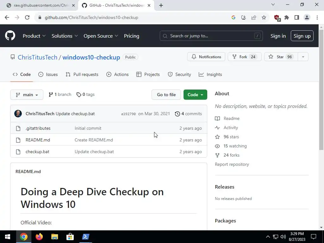Close the raw.githubusercontent.com tab
The width and height of the screenshot is (324, 243).
pos(73,5)
